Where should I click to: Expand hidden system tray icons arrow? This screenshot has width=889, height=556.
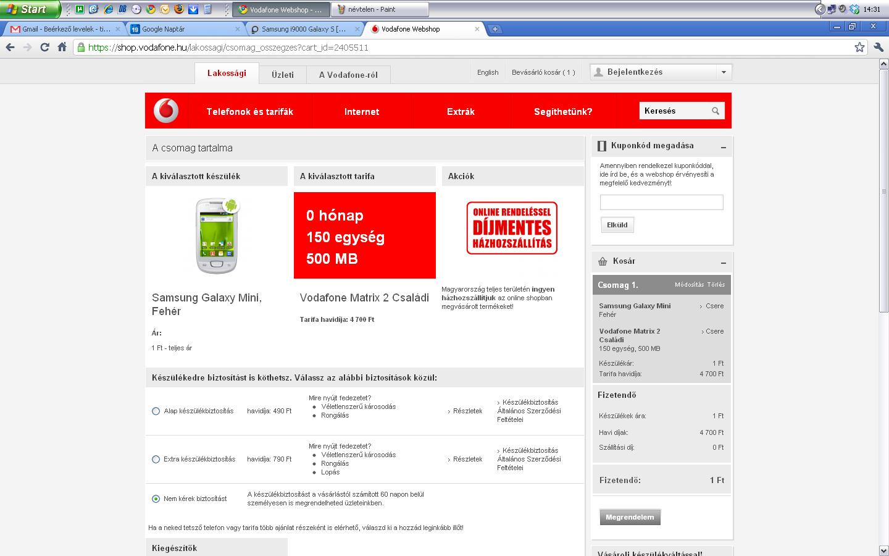tap(820, 9)
